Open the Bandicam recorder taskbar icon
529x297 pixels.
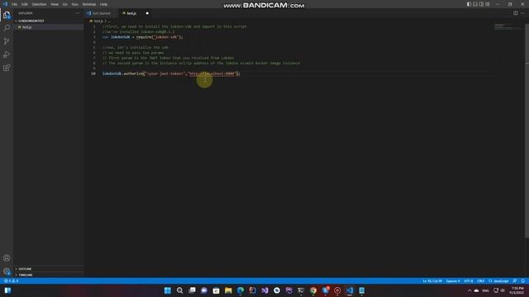[x=337, y=290]
